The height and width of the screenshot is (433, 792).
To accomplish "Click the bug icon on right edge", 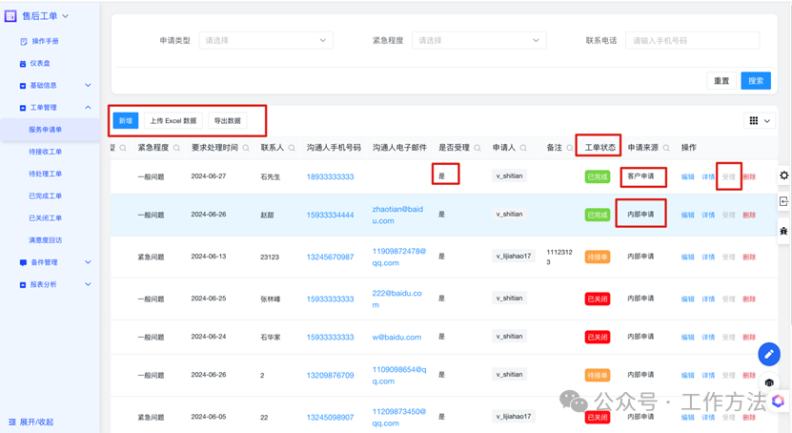I will tap(783, 231).
